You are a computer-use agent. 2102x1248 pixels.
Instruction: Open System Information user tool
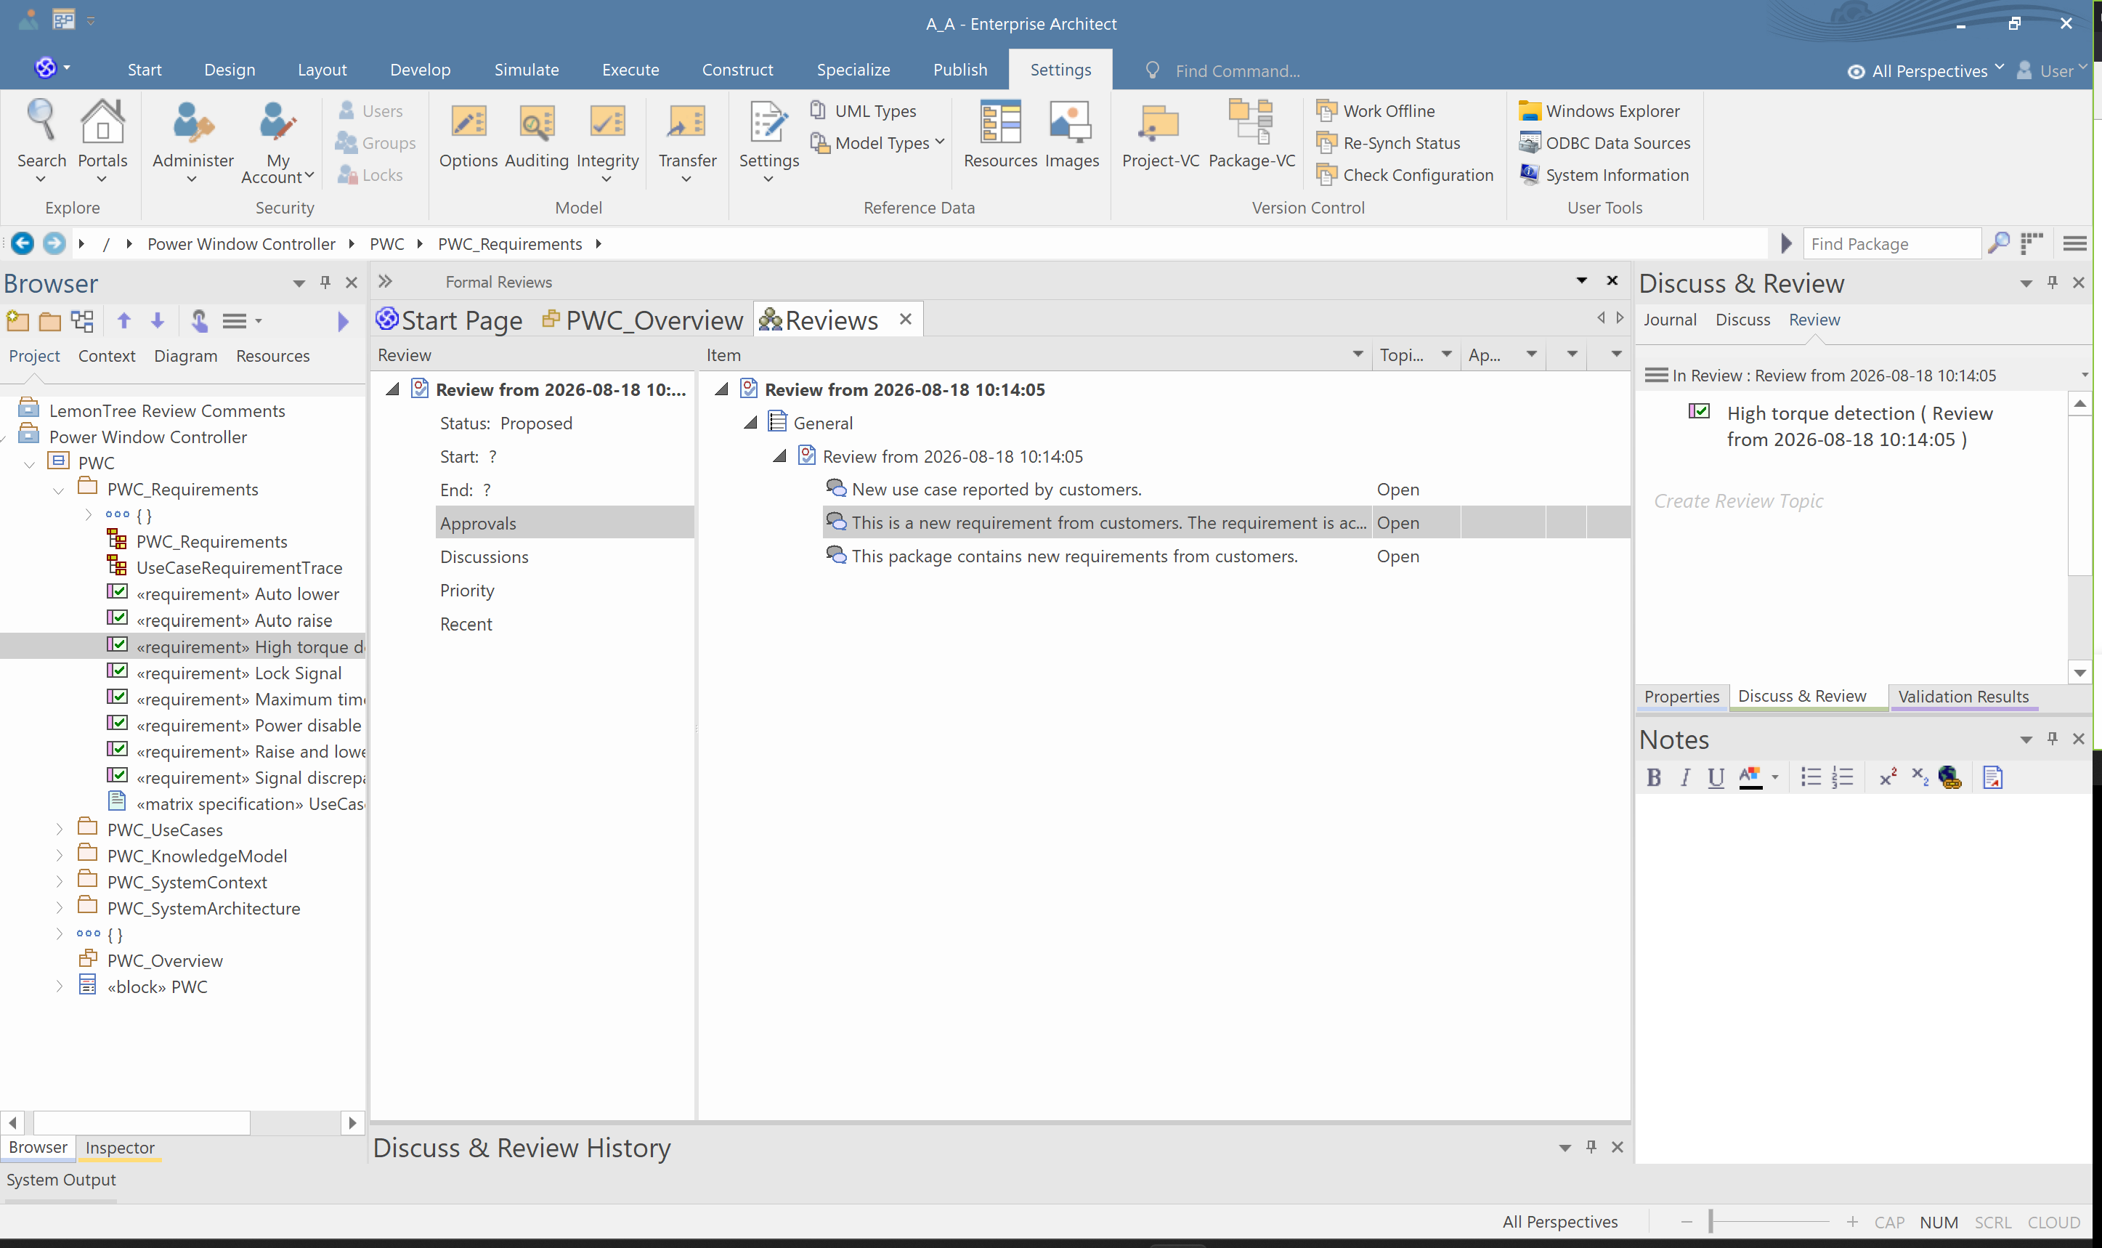(1604, 175)
